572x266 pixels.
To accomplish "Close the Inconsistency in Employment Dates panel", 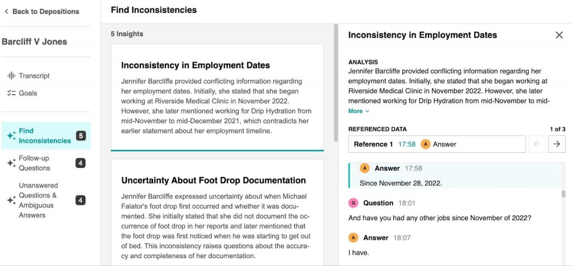I will point(559,35).
